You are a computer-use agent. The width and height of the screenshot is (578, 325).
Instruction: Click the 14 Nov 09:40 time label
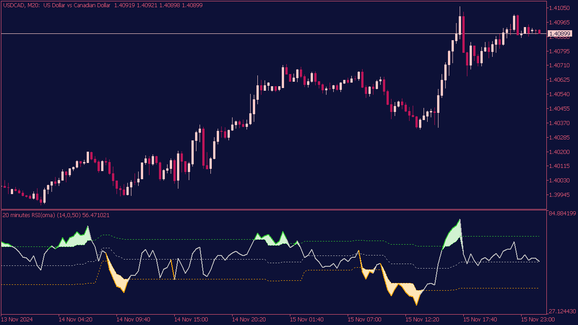click(x=133, y=319)
